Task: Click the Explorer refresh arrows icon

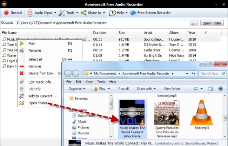Action: click(x=193, y=74)
